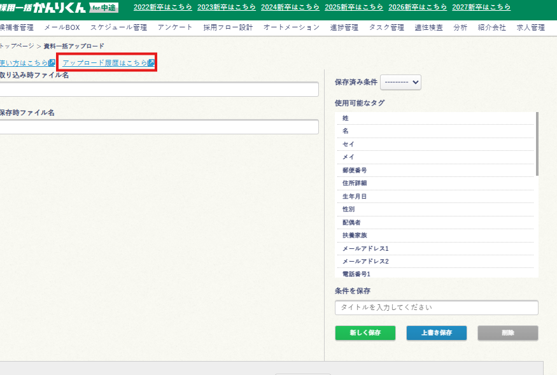Open the 保存済み条件 dropdown

[x=400, y=82]
